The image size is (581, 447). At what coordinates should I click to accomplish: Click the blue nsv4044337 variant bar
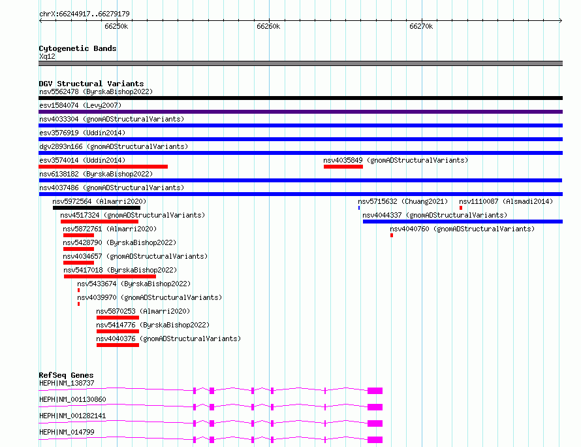click(463, 222)
